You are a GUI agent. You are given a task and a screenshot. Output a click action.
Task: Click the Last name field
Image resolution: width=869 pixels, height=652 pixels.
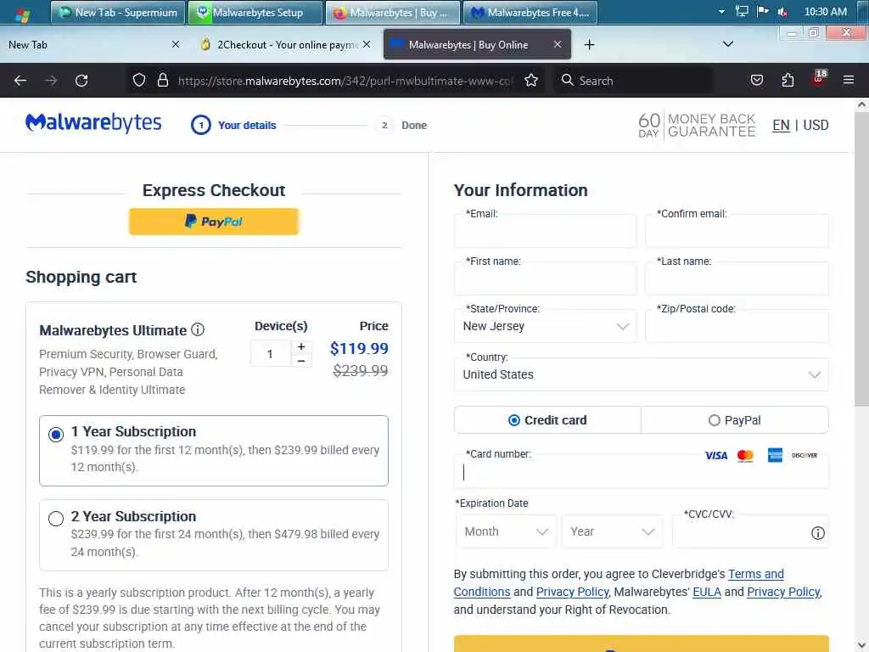point(737,278)
